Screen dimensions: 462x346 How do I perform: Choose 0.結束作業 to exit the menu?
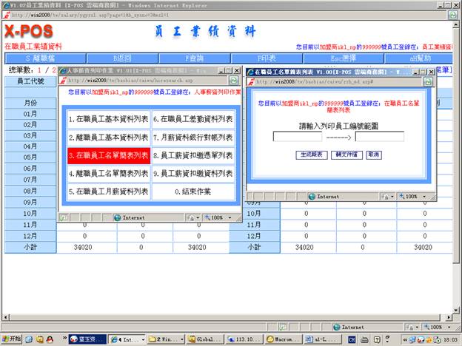pyautogui.click(x=193, y=192)
